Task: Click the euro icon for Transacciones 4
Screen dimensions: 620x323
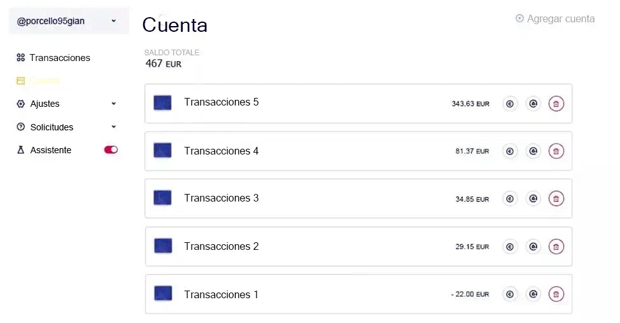Action: point(510,151)
